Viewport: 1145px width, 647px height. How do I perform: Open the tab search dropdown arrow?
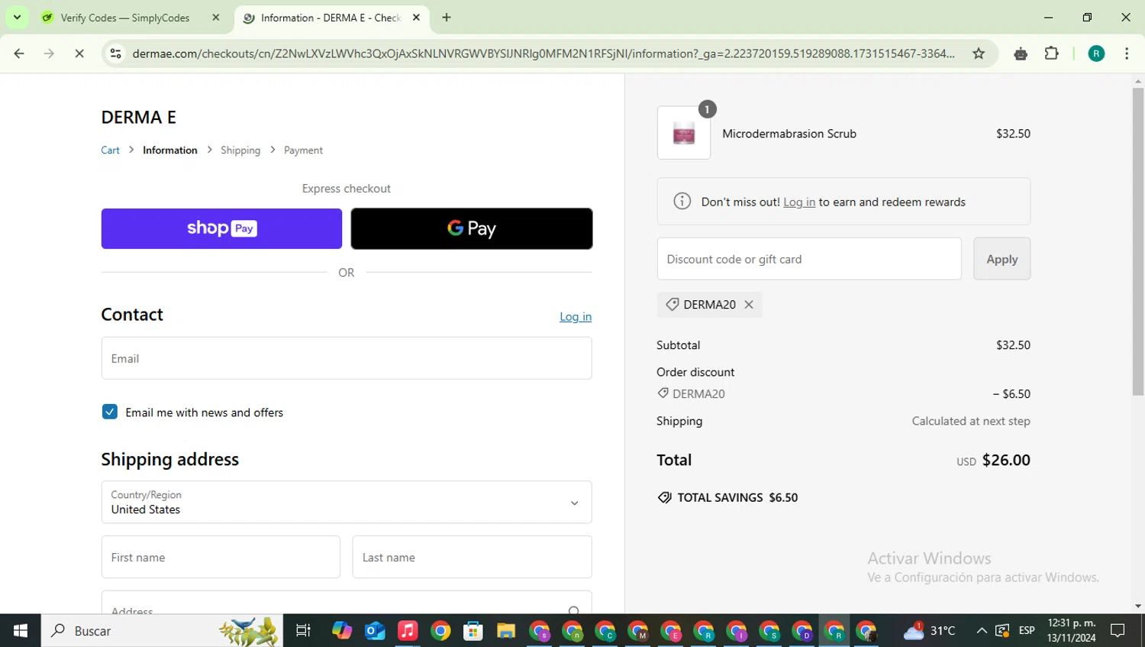(x=17, y=18)
